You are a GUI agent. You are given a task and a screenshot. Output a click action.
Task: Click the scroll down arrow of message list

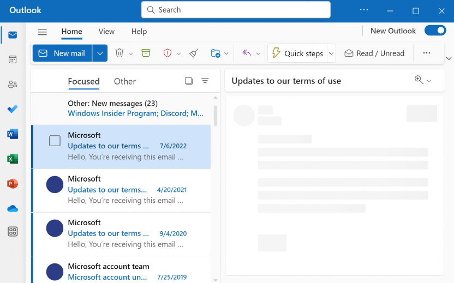[x=216, y=280]
